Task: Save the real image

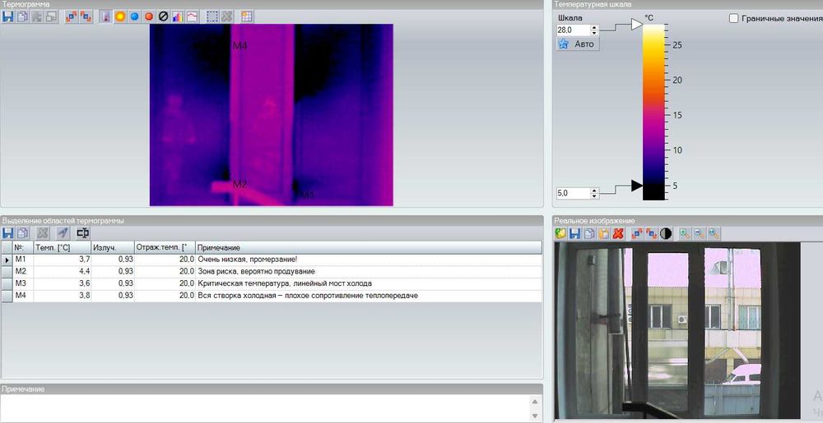Action: click(575, 234)
